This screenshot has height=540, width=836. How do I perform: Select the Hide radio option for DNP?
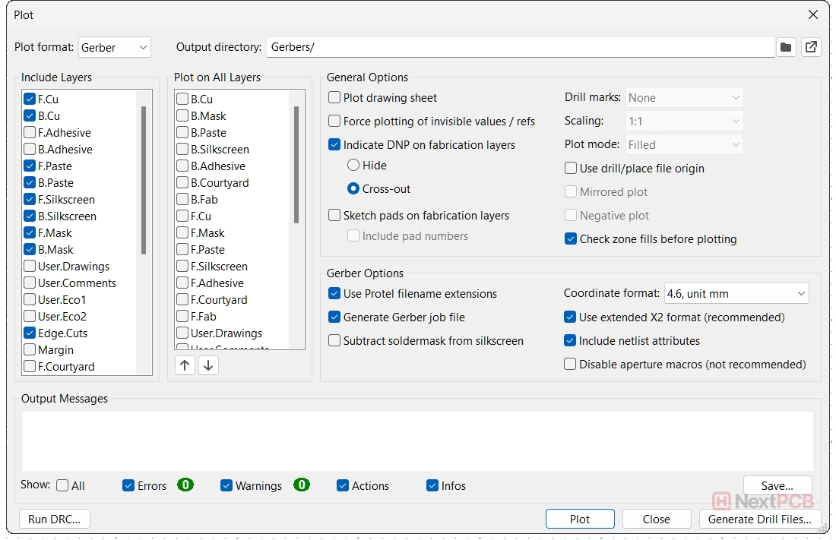tap(353, 166)
